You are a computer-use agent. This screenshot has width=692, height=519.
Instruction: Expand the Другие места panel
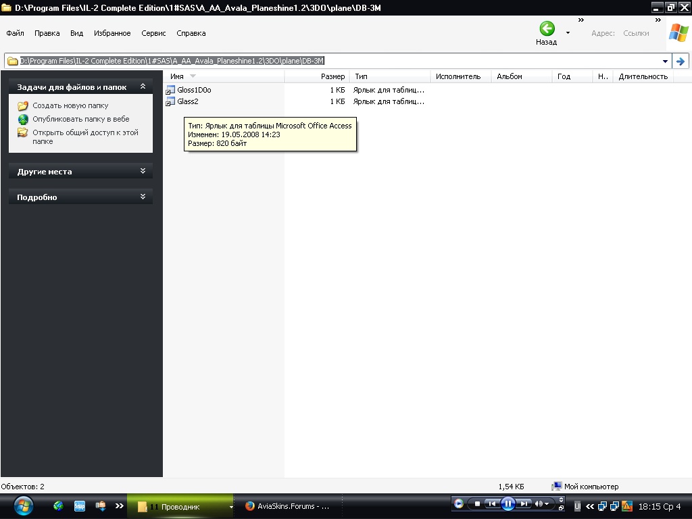[143, 171]
